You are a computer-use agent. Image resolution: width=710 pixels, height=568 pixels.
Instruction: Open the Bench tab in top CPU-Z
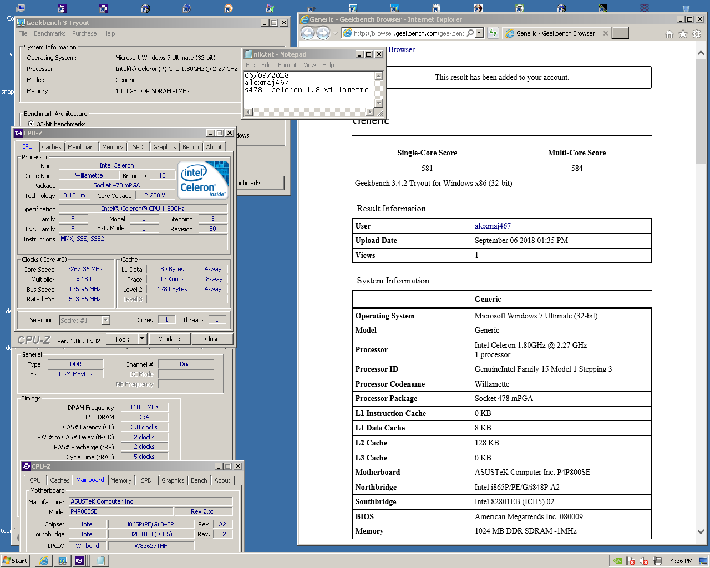[191, 147]
